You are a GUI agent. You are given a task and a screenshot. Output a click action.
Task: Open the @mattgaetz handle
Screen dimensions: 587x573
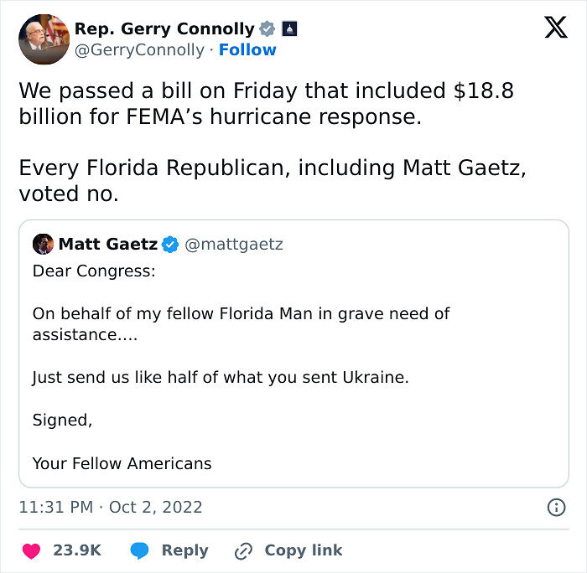[234, 245]
